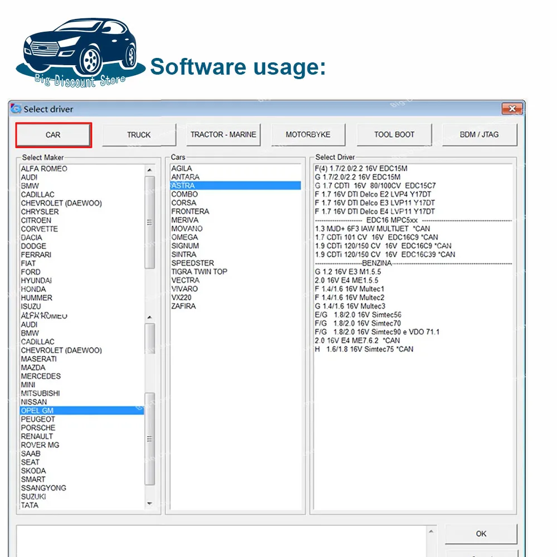Select driver G 1.2 16V E3 M1.5.5
The width and height of the screenshot is (557, 557).
pos(348,272)
